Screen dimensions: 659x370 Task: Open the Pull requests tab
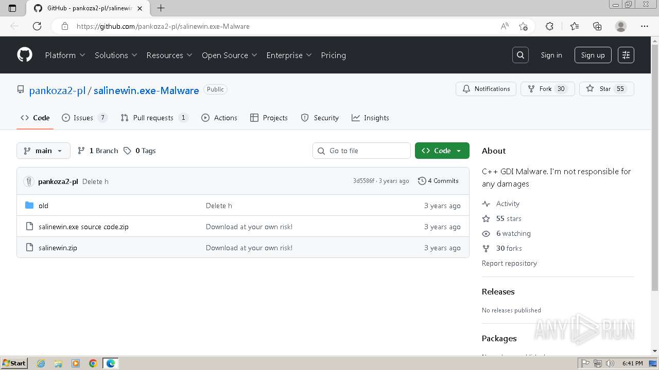tap(154, 118)
